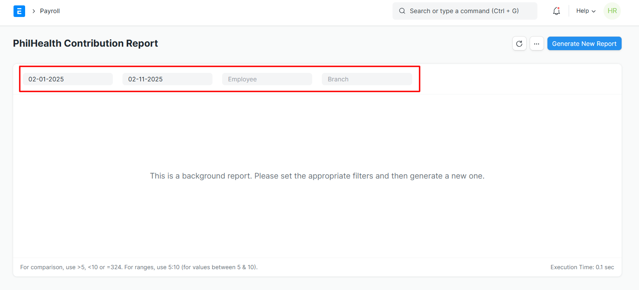The width and height of the screenshot is (639, 290).
Task: Refresh the report with reload icon
Action: point(519,44)
